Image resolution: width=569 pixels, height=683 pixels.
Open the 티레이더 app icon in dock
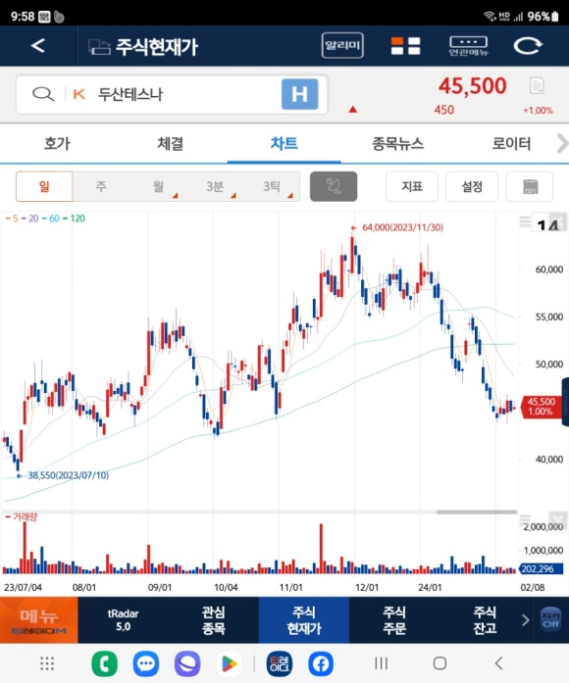(279, 663)
